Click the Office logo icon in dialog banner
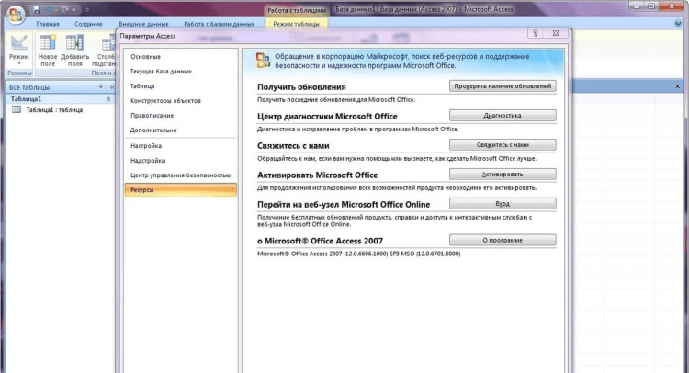The image size is (689, 373). click(x=264, y=61)
